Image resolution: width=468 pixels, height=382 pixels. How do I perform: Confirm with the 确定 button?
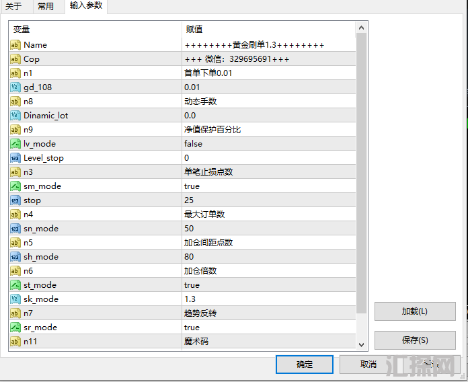[305, 364]
